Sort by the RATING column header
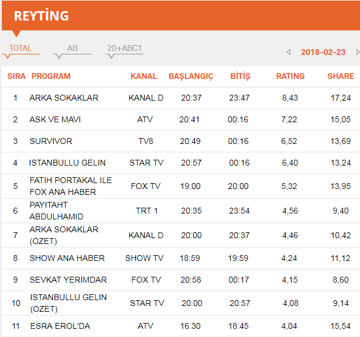Screen dimensions: 360x337 coord(290,76)
